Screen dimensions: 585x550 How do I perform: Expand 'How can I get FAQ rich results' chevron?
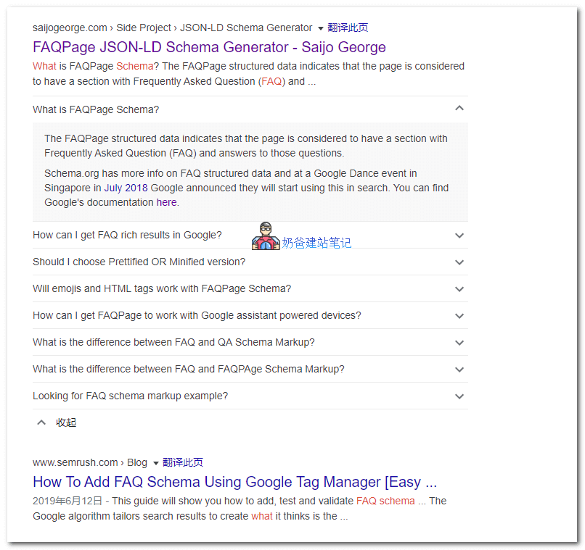click(459, 236)
